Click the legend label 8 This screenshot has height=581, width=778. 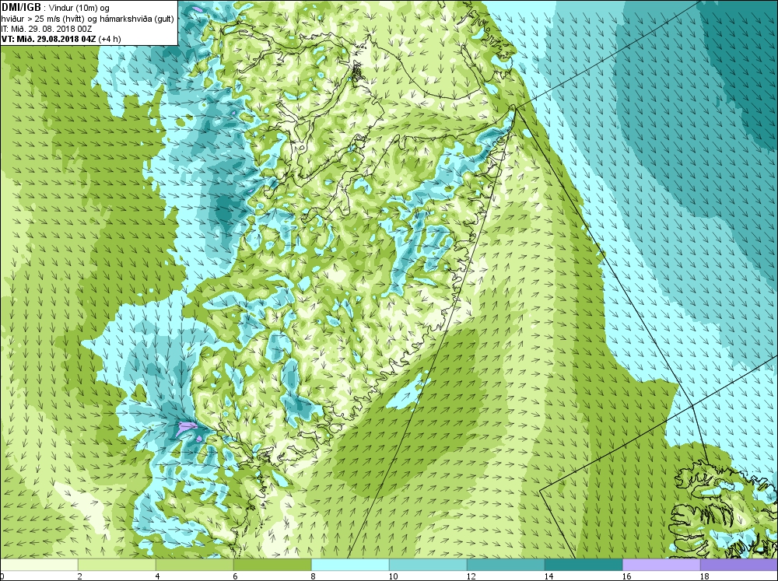point(314,576)
